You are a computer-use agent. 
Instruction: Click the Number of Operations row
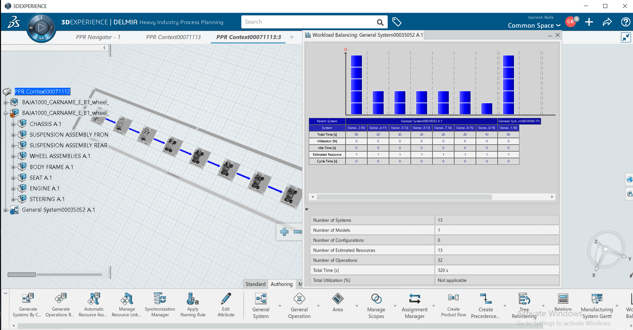(x=435, y=260)
